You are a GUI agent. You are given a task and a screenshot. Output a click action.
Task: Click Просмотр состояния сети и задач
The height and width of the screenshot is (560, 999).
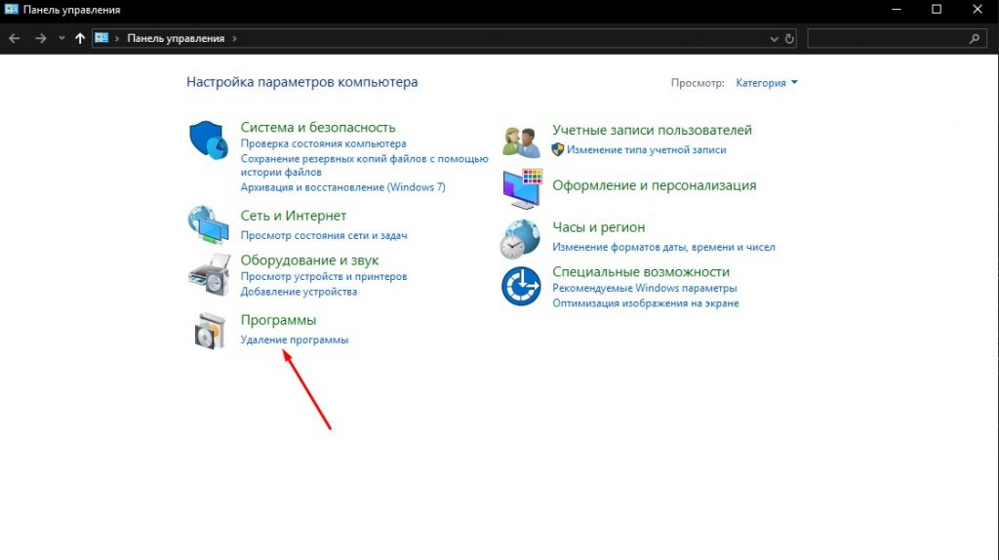click(324, 236)
